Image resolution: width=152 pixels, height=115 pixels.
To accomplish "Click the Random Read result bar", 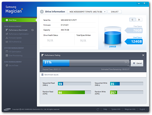I will click(x=74, y=92).
